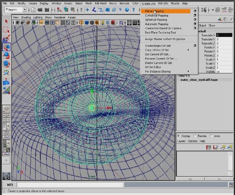
Task: Open the Edit UVs menu
Action: click(163, 3)
